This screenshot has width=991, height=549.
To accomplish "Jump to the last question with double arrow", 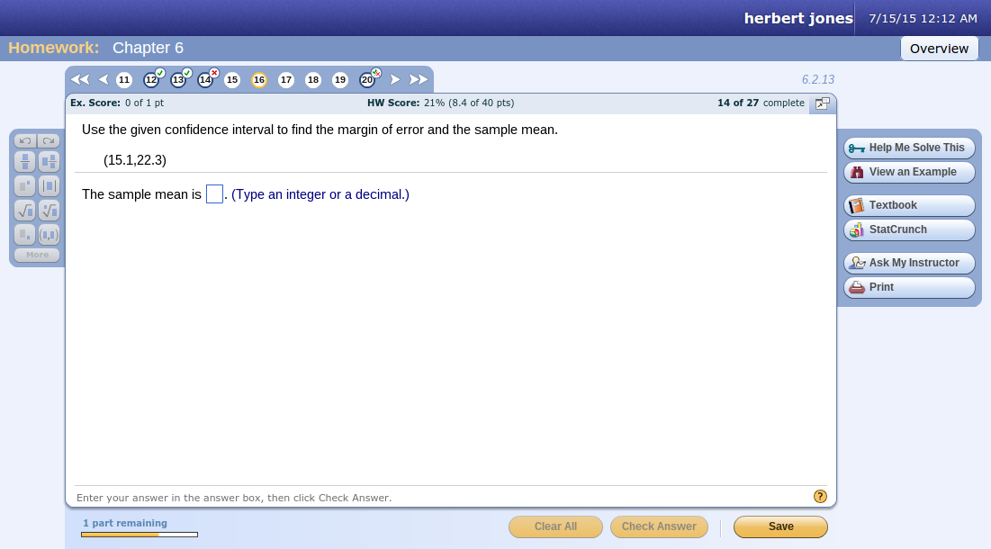I will pos(418,79).
